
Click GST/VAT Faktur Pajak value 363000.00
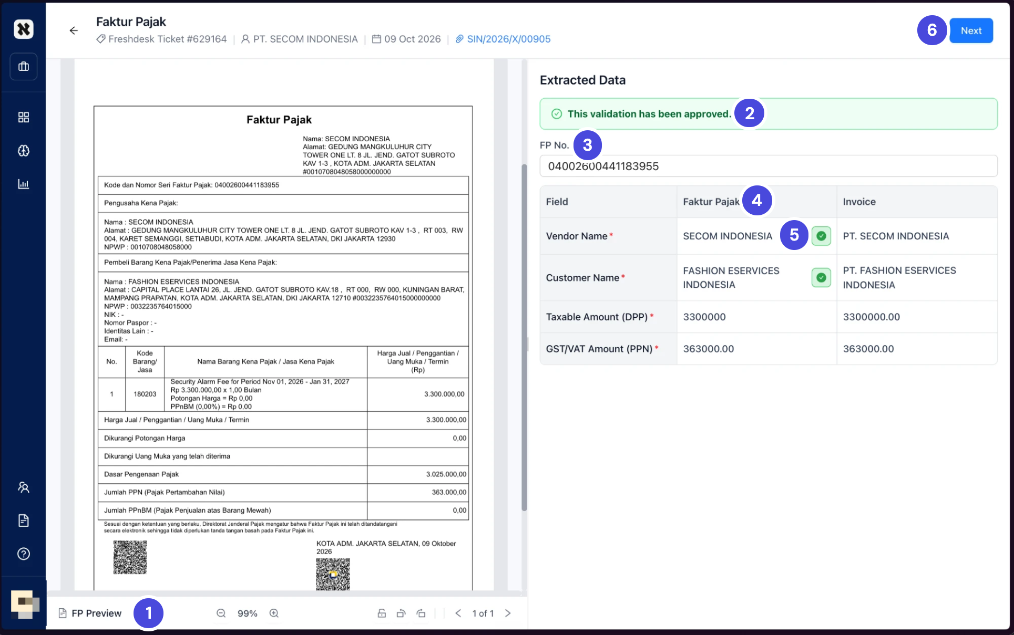pos(708,349)
